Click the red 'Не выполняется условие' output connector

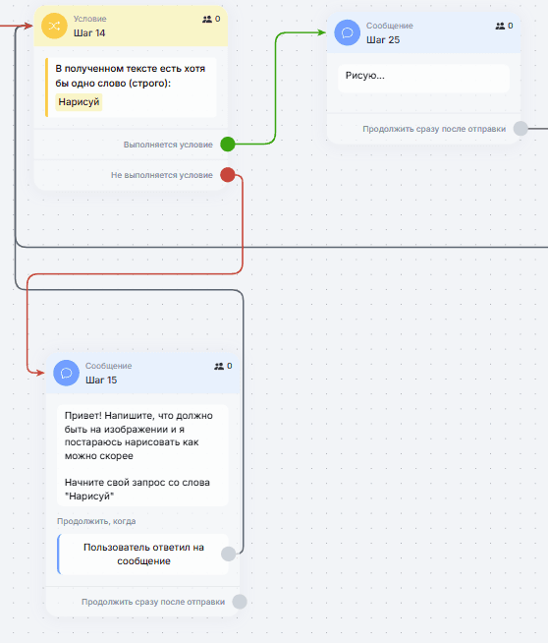click(228, 175)
